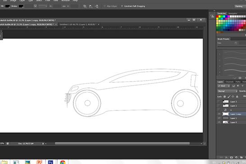246x164 pixels.
Task: Click lock image pixels brush icon
Action: 229,96
